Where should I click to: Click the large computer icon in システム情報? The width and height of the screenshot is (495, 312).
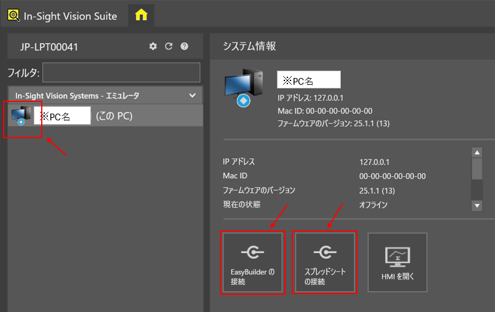tap(243, 88)
